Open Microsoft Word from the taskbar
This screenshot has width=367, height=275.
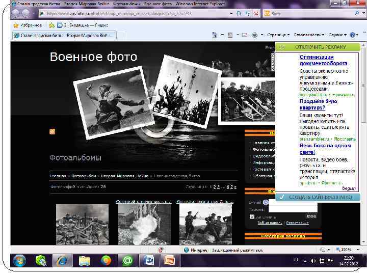[x=150, y=261]
